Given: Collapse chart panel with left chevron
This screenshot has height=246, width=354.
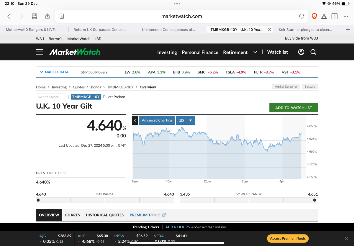Looking at the screenshot, I should point(135,120).
